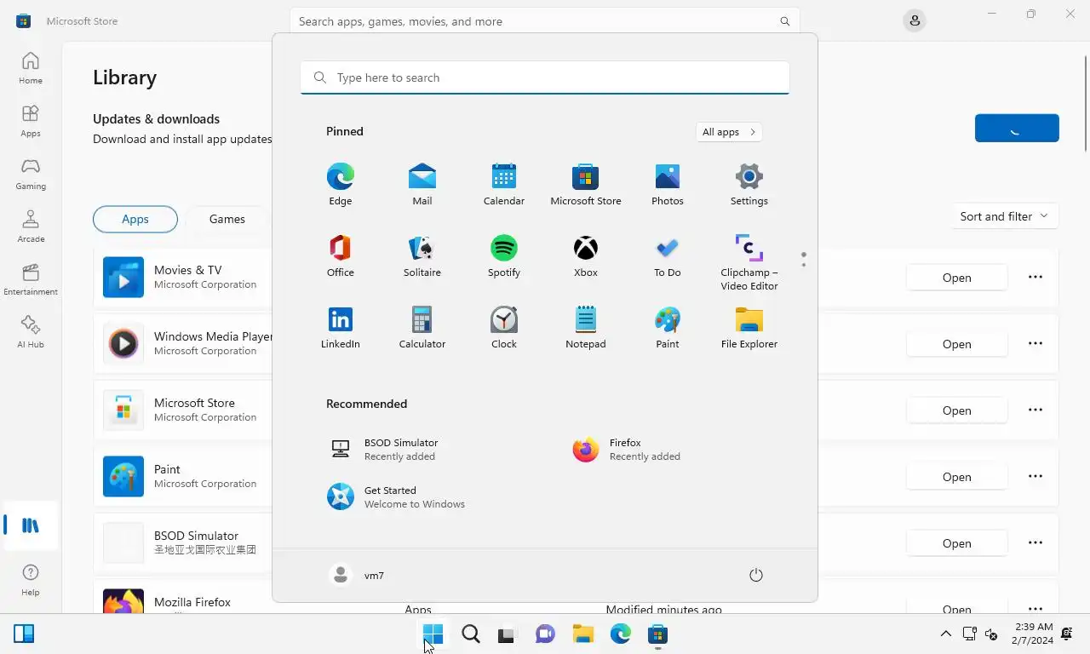This screenshot has width=1090, height=654.
Task: Open more options for Movies & TV
Action: [x=1035, y=277]
